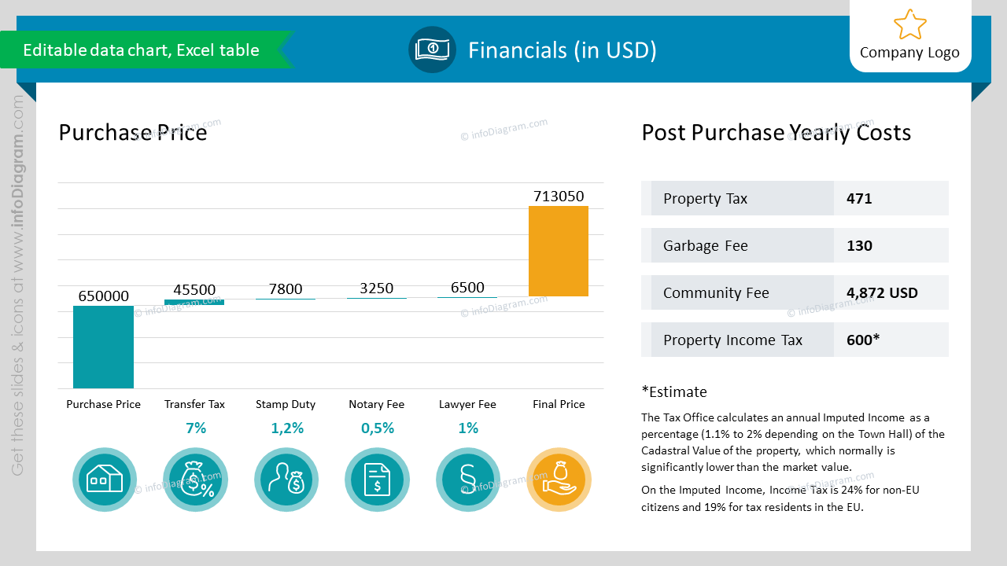The height and width of the screenshot is (566, 1007).
Task: Click the *Estimate heading
Action: [673, 391]
